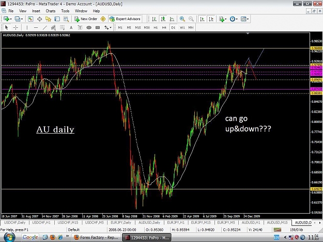Select the Trendline tool

click(x=44, y=27)
